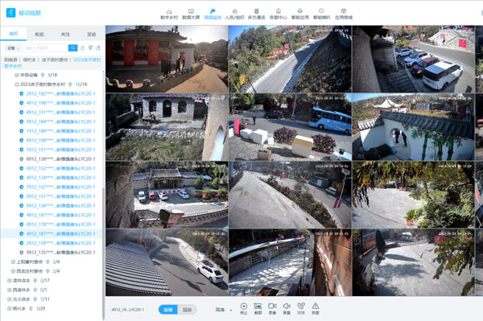Select camera 2912_182 in device tree
This screenshot has height=321, width=483.
coord(60,93)
